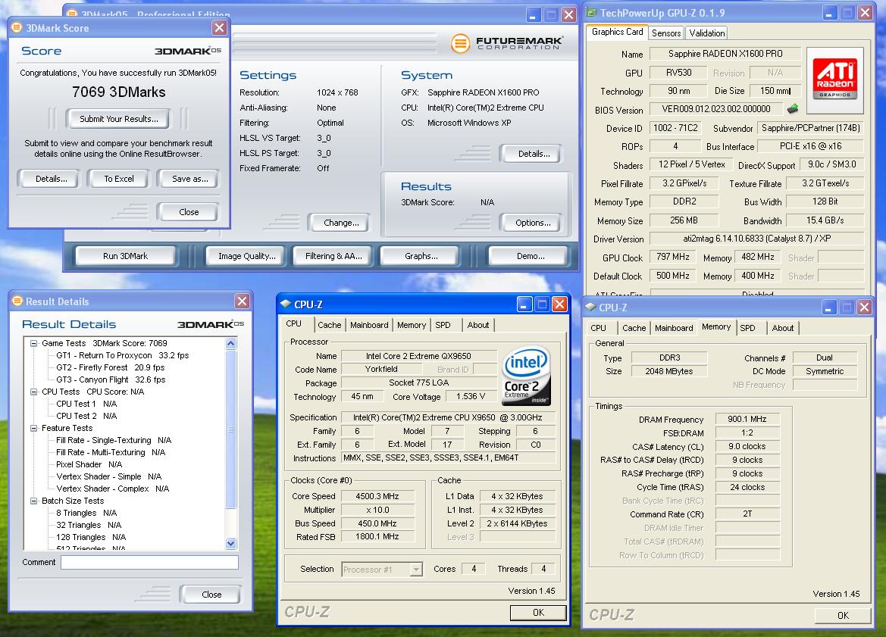Click the 7069 3DMarks score text
The height and width of the screenshot is (637, 886).
pos(119,92)
